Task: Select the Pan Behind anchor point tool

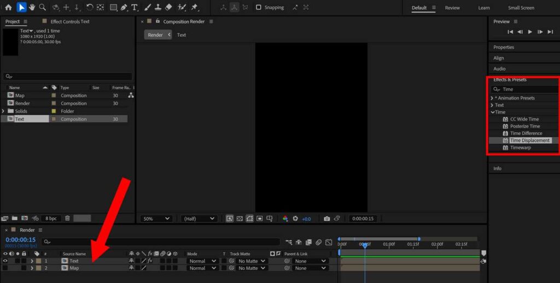Action: click(x=101, y=7)
